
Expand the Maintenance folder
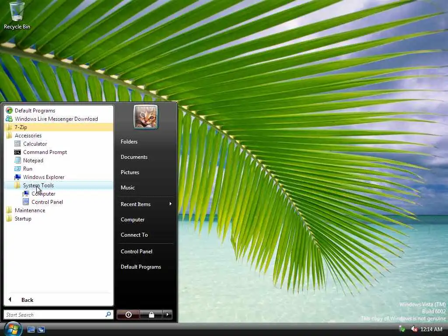[x=59, y=210]
